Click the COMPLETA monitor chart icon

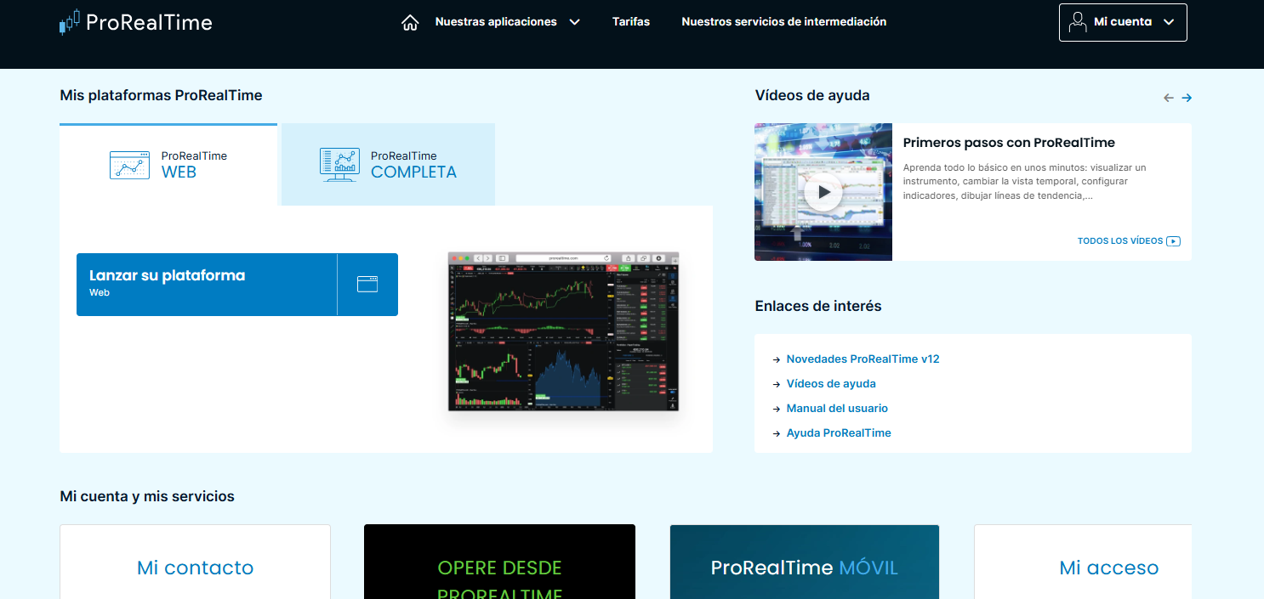pyautogui.click(x=339, y=165)
